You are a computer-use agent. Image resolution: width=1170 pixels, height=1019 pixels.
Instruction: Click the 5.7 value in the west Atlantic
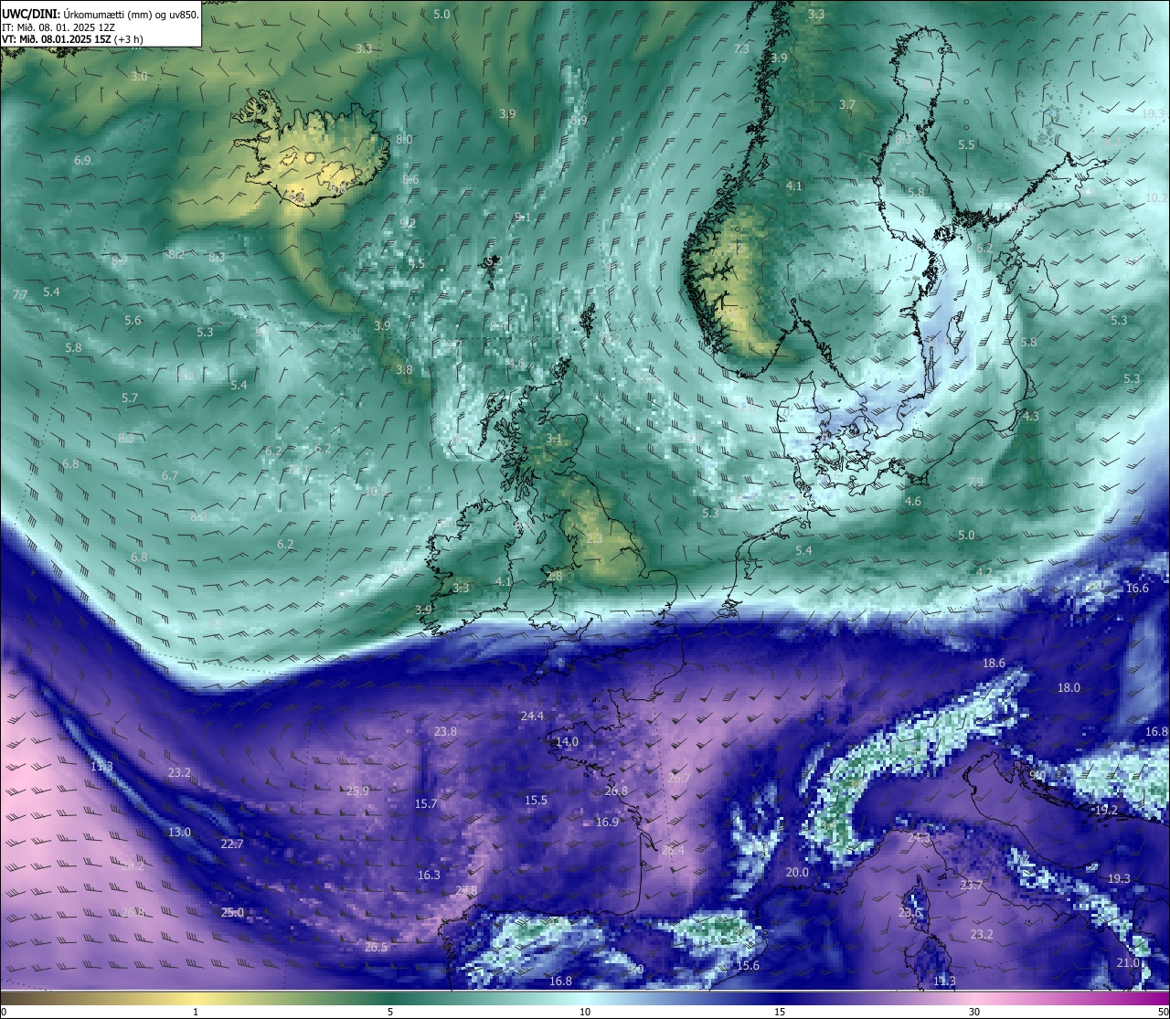tap(130, 398)
